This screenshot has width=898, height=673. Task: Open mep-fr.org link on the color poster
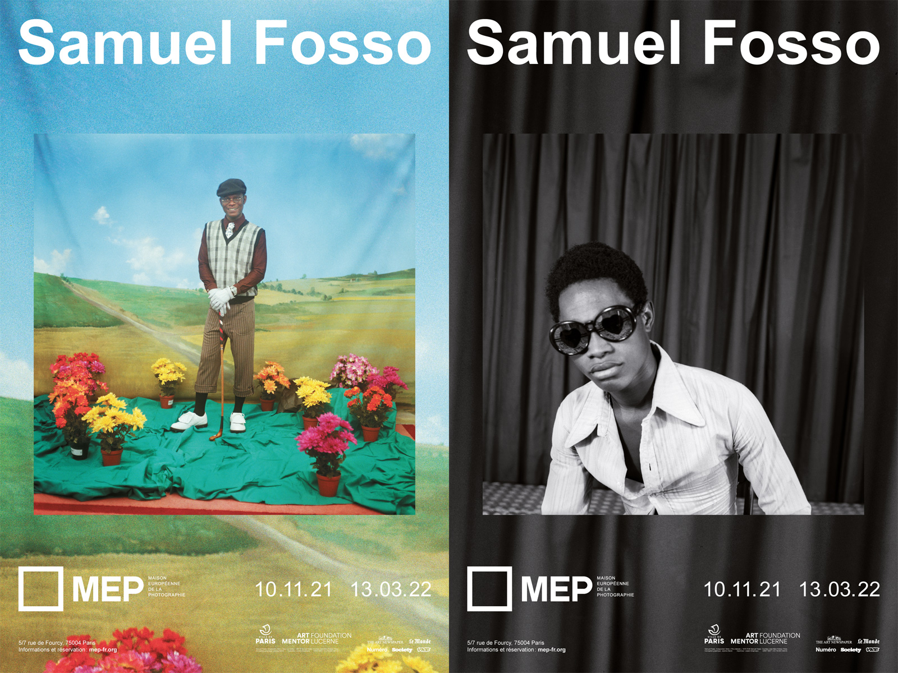103,650
